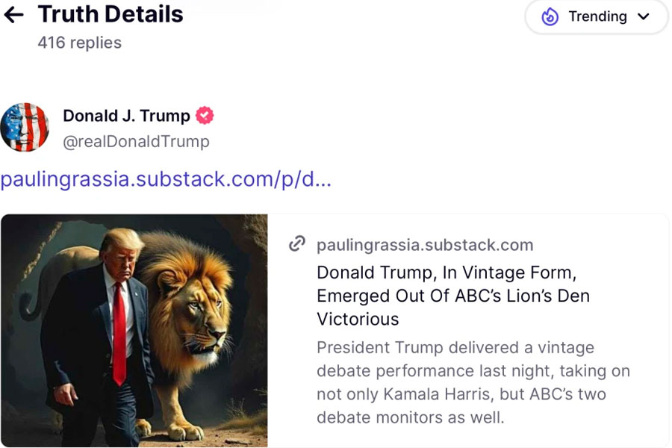This screenshot has width=672, height=448.
Task: Open the Donald J. Trump display name
Action: tap(126, 116)
